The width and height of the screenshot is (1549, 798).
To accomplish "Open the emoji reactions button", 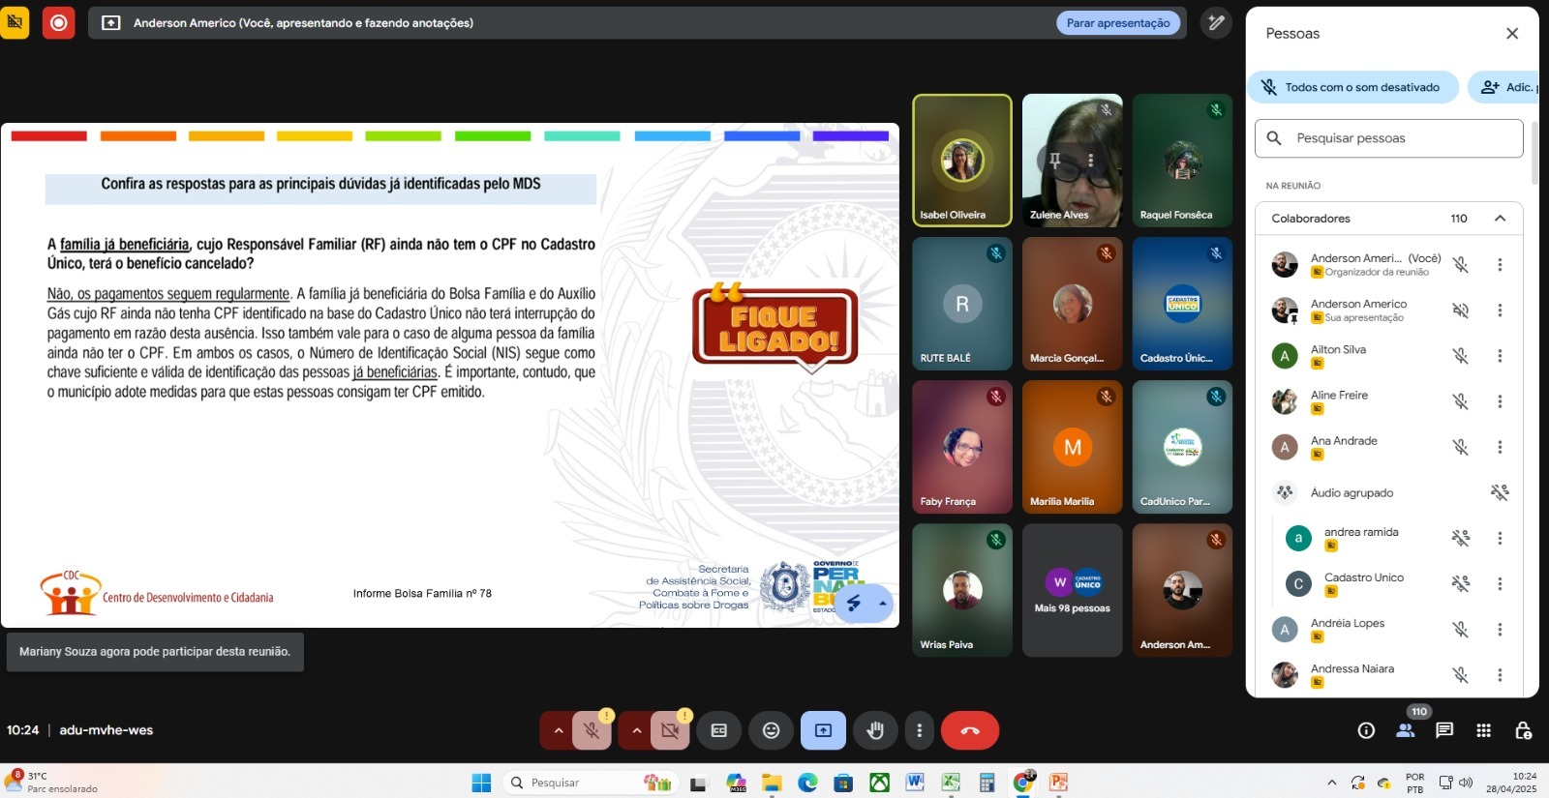I will click(x=771, y=730).
